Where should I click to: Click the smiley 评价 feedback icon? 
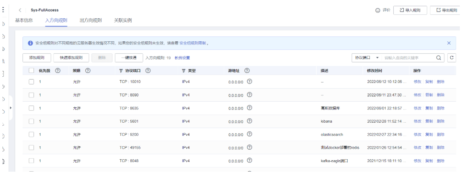377,10
